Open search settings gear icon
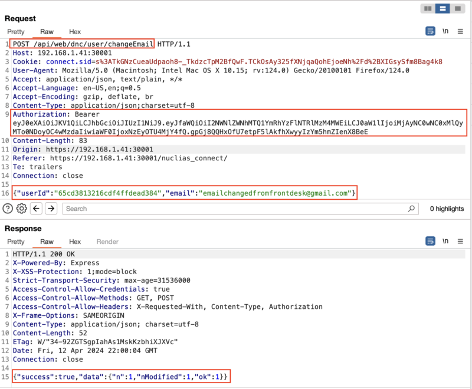The image size is (472, 389). pyautogui.click(x=22, y=209)
